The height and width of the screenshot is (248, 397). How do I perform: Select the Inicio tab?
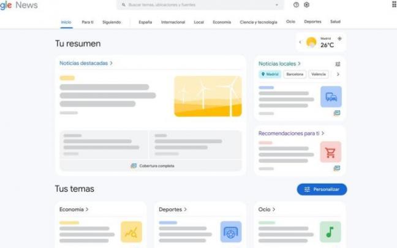point(66,22)
